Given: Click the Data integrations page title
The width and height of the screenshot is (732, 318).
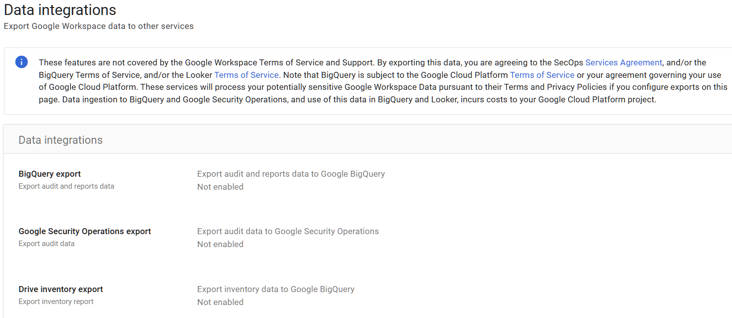Looking at the screenshot, I should pos(59,10).
